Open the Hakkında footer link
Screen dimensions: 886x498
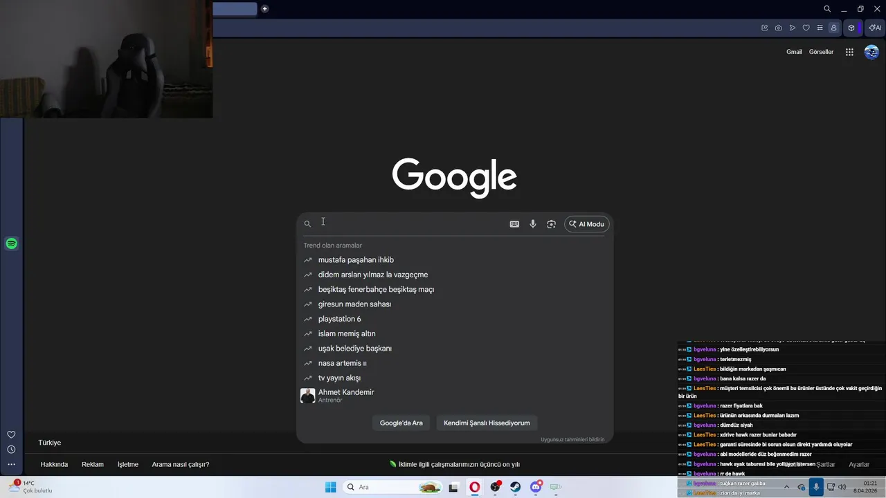(54, 464)
